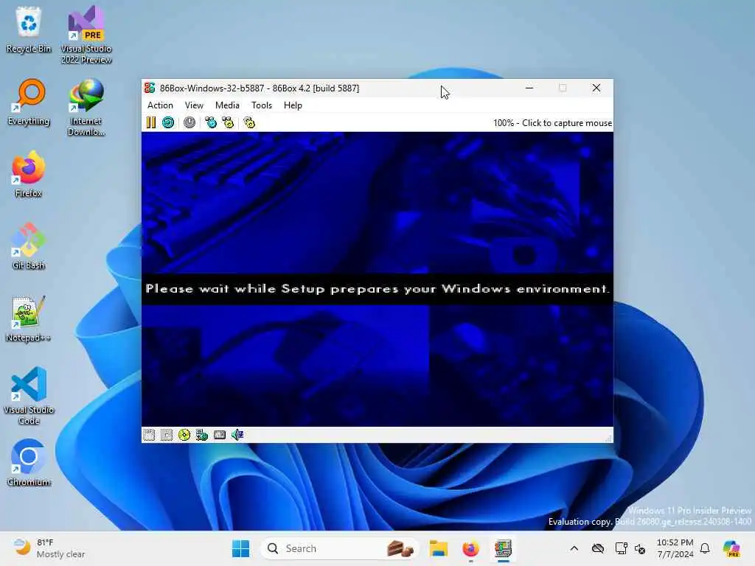This screenshot has width=755, height=566.
Task: Click 86Box application icon in title bar
Action: point(150,88)
